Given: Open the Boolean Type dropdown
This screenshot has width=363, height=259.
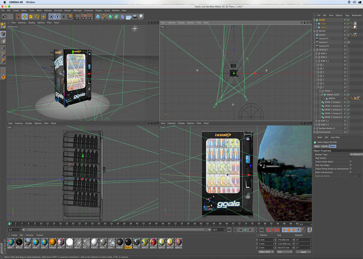Looking at the screenshot, I should (x=356, y=154).
